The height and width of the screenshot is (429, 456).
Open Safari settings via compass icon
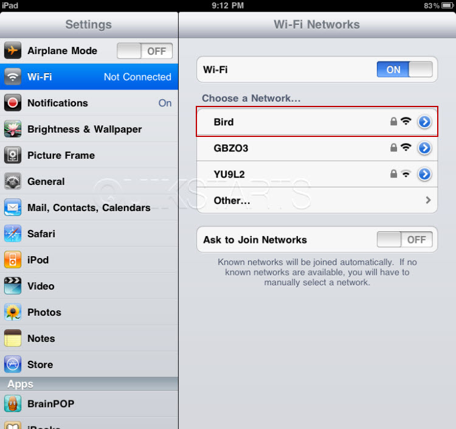point(13,234)
